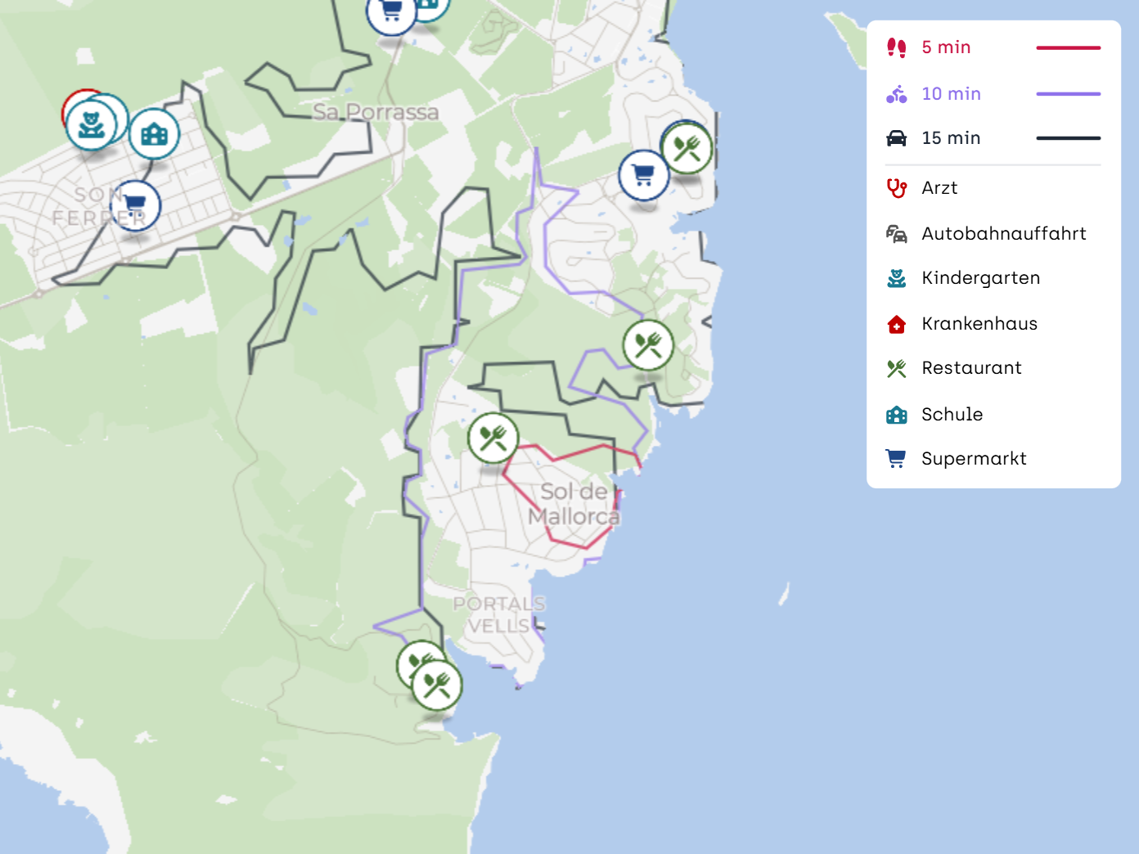
Task: Toggle the 10 min cycling isochrone
Action: coord(993,94)
